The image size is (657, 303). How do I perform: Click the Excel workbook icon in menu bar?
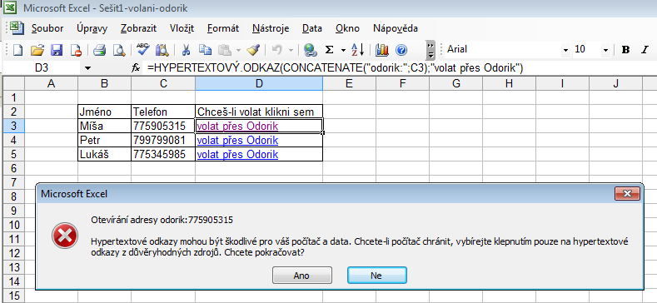pos(17,28)
